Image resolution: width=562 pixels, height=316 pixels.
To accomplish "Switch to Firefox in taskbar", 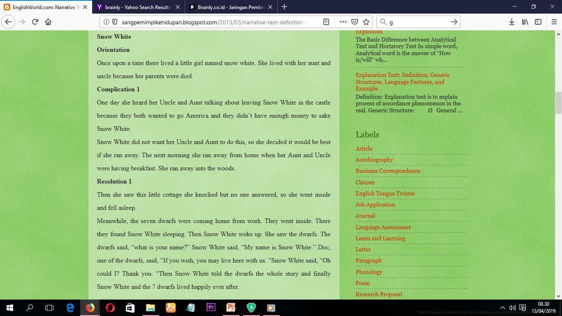I will pos(90,308).
